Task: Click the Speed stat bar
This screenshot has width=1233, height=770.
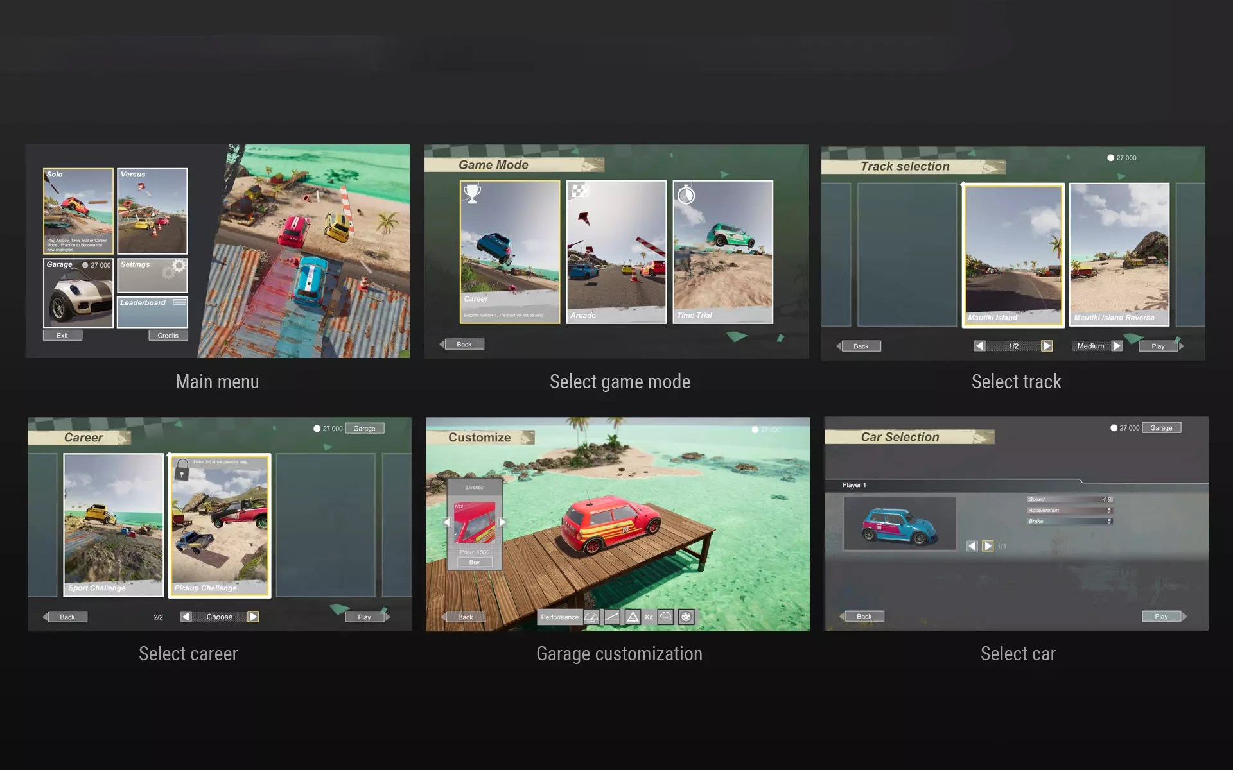Action: [x=1069, y=499]
